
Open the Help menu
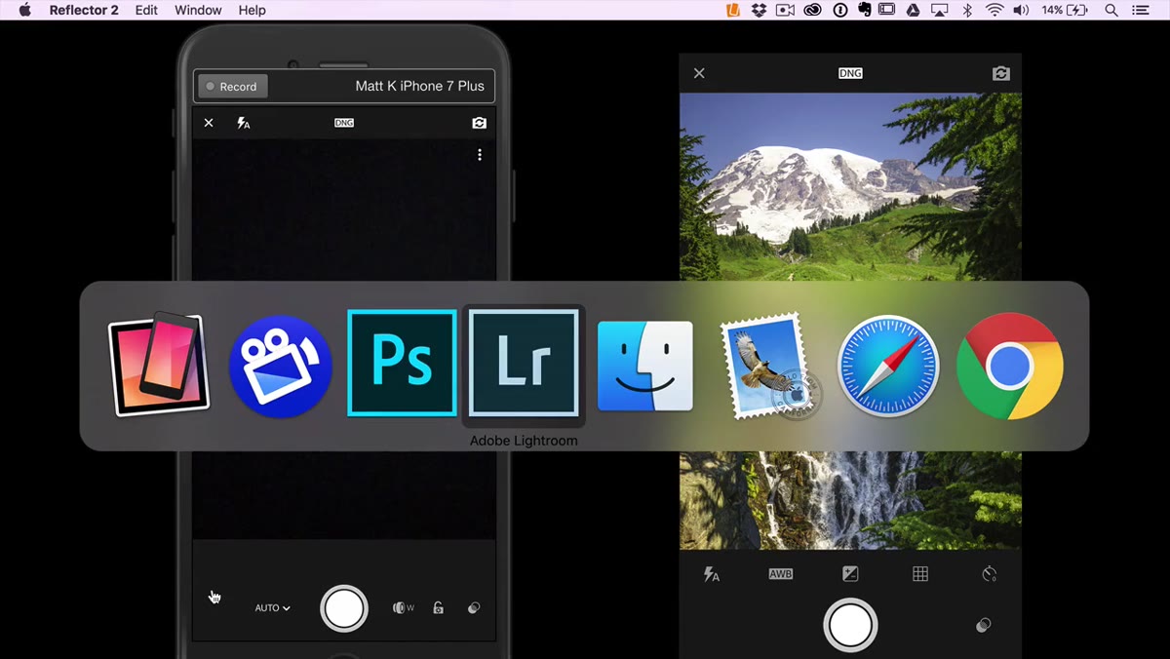252,10
